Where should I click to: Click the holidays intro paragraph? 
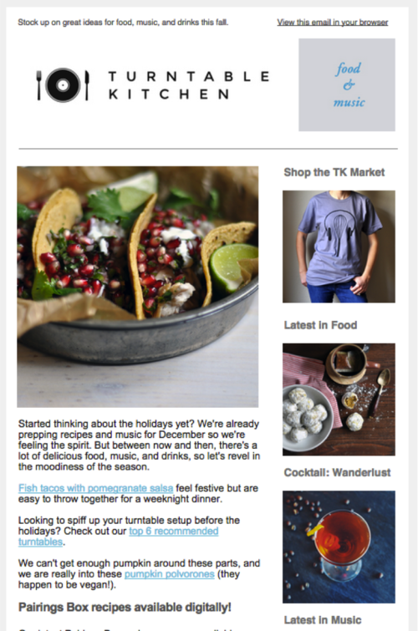139,445
